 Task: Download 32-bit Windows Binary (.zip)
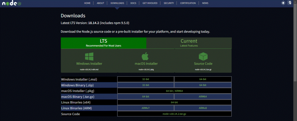tap(146, 85)
